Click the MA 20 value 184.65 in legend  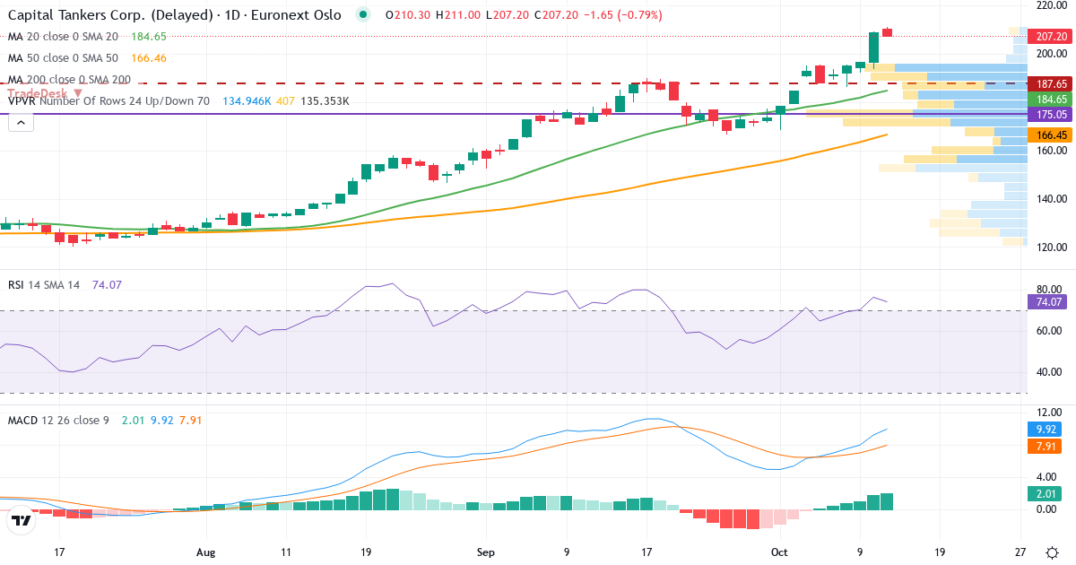(149, 37)
